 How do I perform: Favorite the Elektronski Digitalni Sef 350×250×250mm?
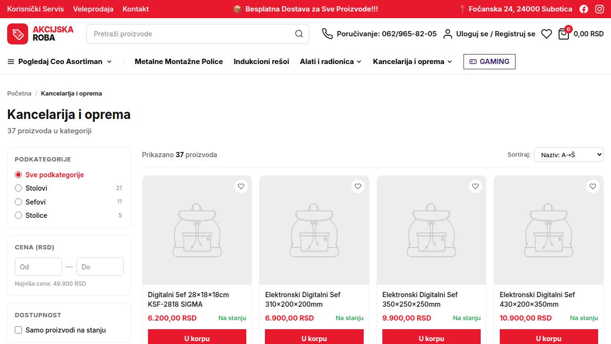475,186
